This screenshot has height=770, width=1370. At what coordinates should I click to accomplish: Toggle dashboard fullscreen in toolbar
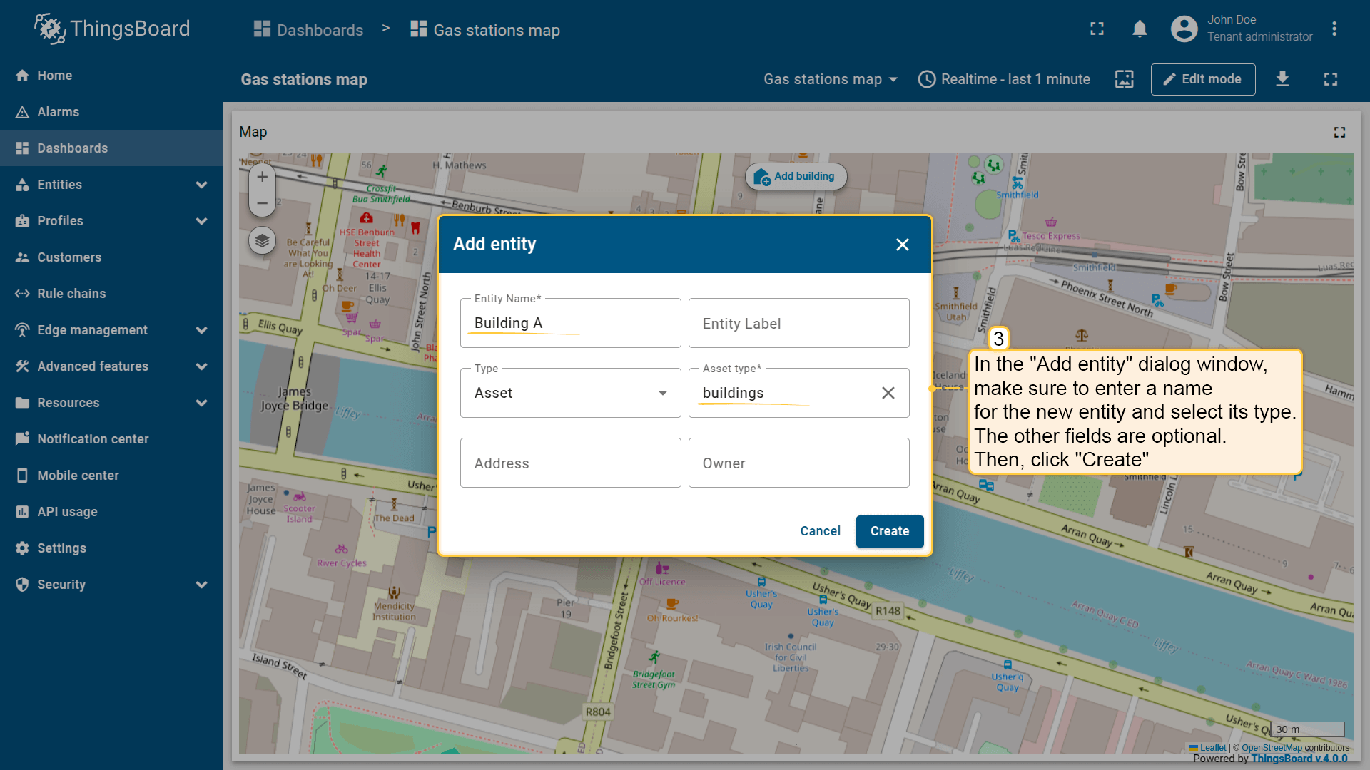[x=1330, y=79]
